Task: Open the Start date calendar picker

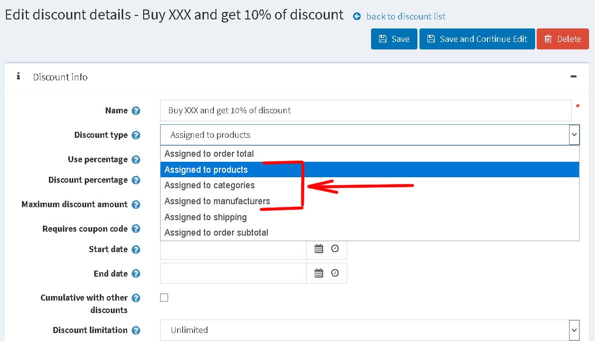Action: click(319, 249)
